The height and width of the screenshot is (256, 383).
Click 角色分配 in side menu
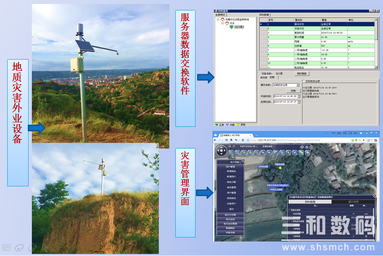(x=231, y=182)
